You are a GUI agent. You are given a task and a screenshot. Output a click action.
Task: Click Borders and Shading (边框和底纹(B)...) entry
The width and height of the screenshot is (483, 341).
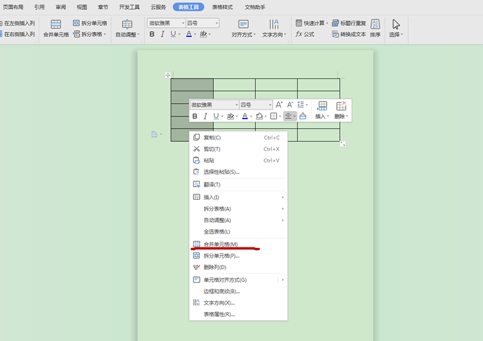point(222,291)
